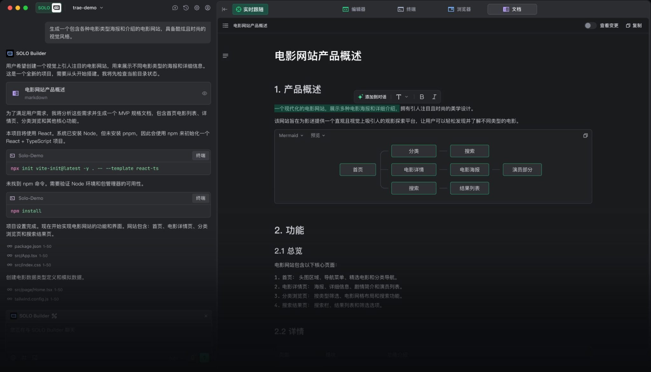Click the SOLO Builder agent icon
The image size is (651, 372).
pos(10,53)
